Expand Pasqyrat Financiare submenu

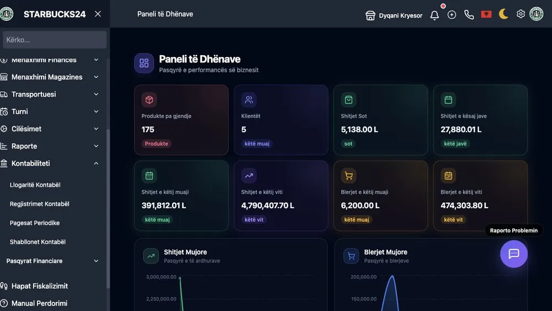point(52,261)
